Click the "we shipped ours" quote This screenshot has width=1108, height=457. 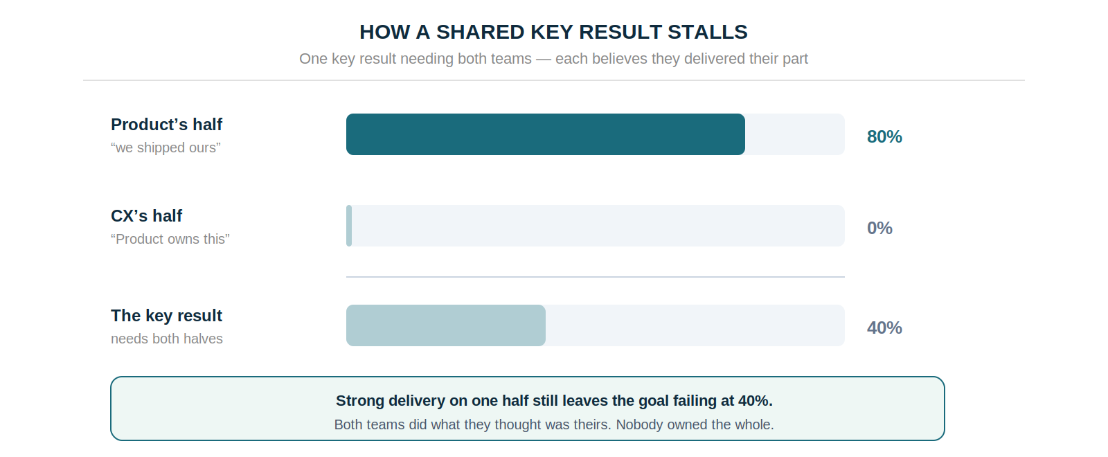click(x=166, y=147)
